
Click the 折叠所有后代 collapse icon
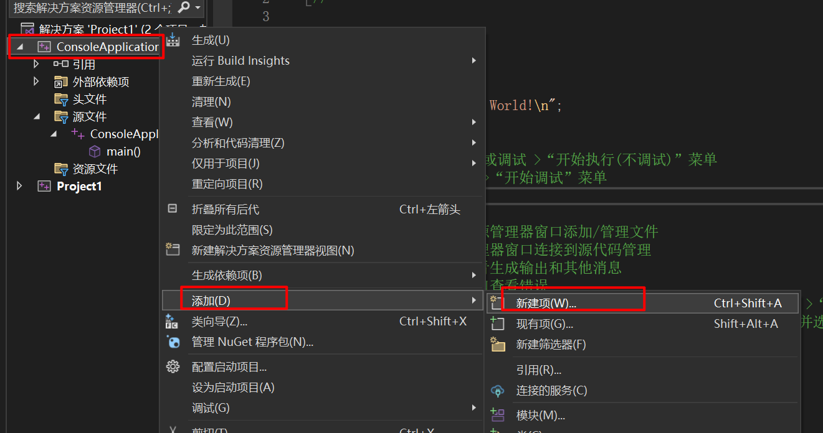(x=173, y=209)
